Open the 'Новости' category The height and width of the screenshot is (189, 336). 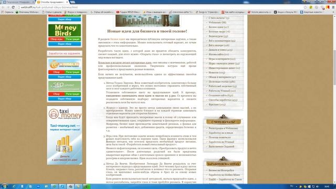(217, 72)
